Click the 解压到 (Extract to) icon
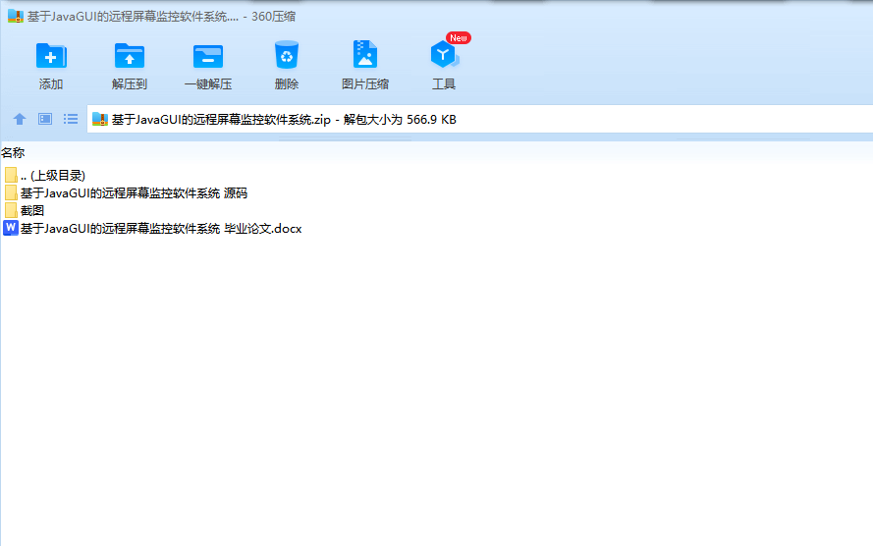The width and height of the screenshot is (873, 546). click(x=130, y=56)
